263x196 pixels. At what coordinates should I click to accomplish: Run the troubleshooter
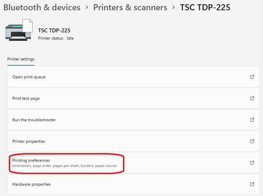pos(133,120)
